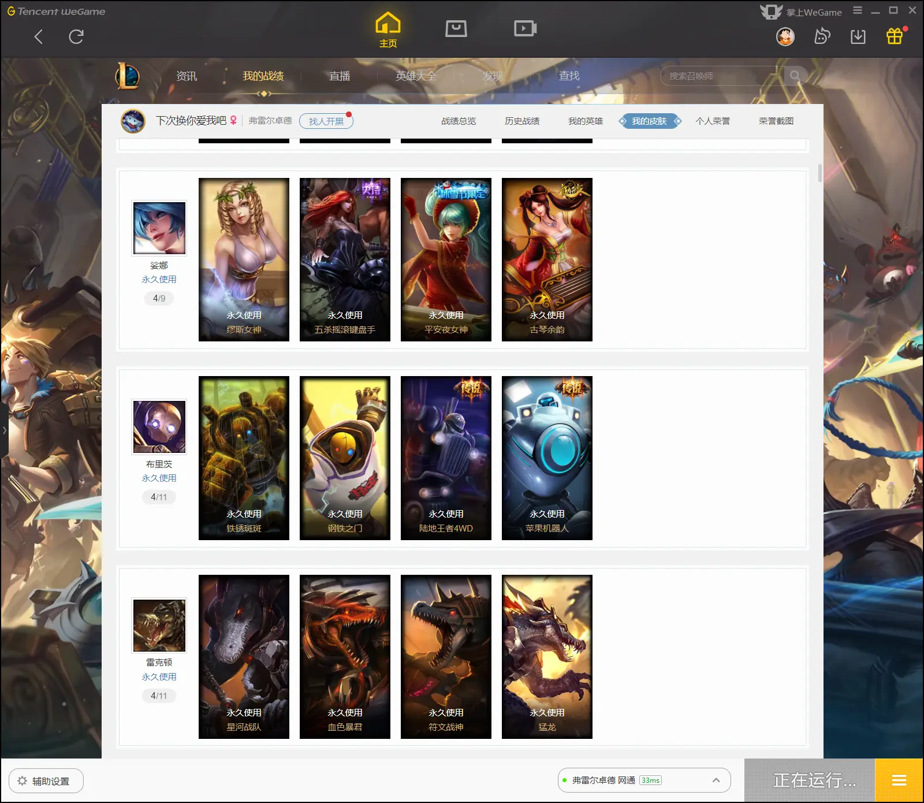Click the search magnifier icon
The width and height of the screenshot is (924, 803).
[x=795, y=76]
